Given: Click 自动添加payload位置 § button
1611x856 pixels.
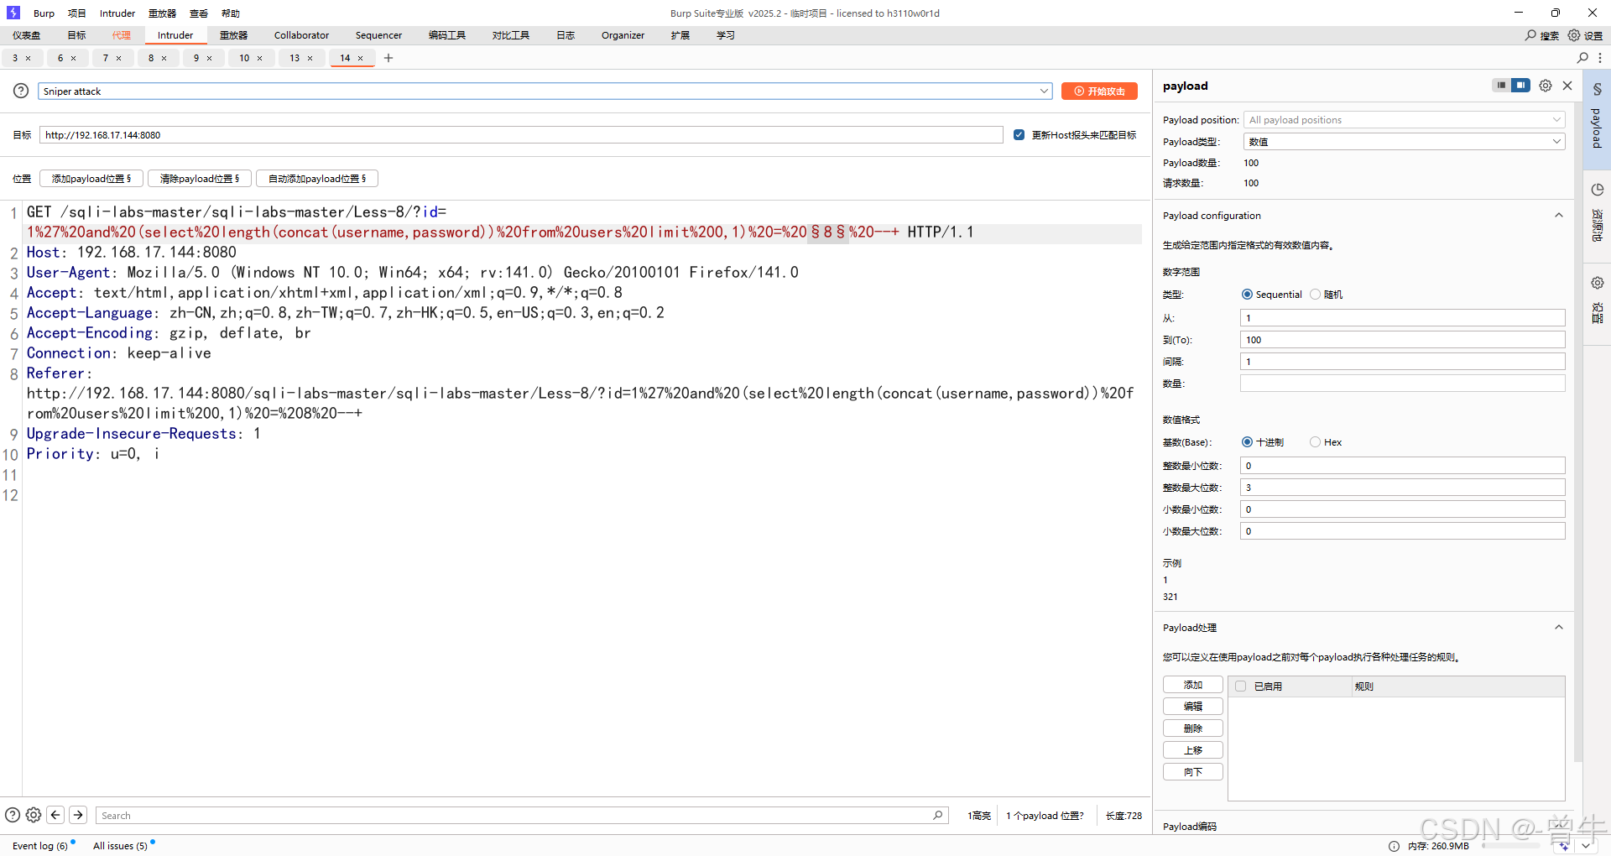Looking at the screenshot, I should 317,179.
